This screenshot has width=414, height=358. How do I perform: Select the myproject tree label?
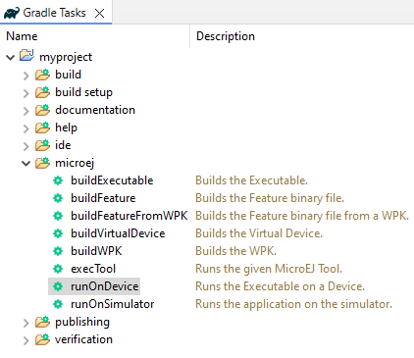coord(66,57)
